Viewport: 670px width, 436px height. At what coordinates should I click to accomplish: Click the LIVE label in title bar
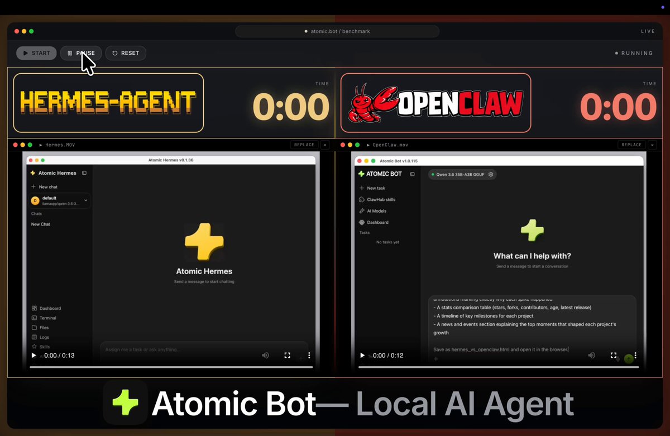648,31
